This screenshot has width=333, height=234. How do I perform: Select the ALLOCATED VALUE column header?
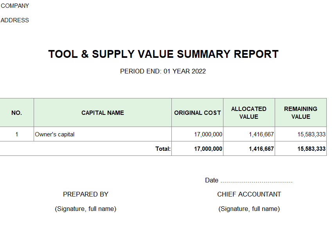click(249, 113)
